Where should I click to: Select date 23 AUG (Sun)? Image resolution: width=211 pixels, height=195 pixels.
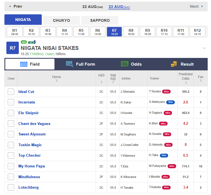(119, 7)
